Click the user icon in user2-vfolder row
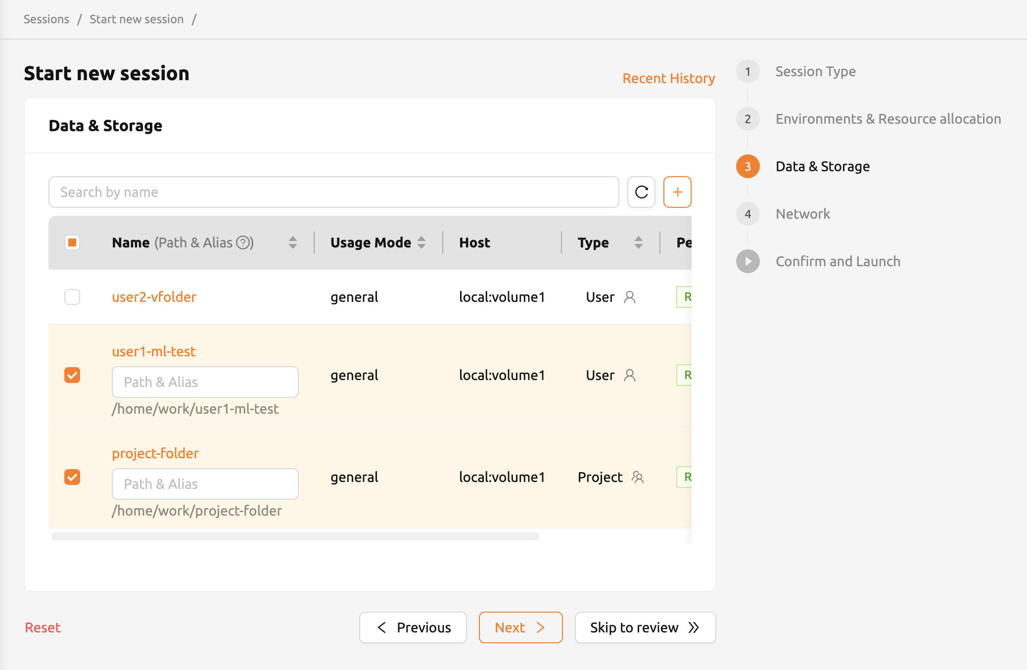 (630, 297)
